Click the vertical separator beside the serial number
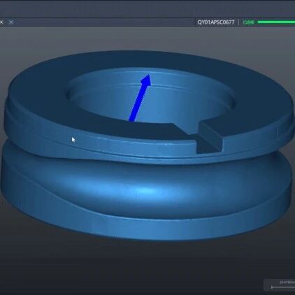The height and width of the screenshot is (295, 295). (238, 22)
